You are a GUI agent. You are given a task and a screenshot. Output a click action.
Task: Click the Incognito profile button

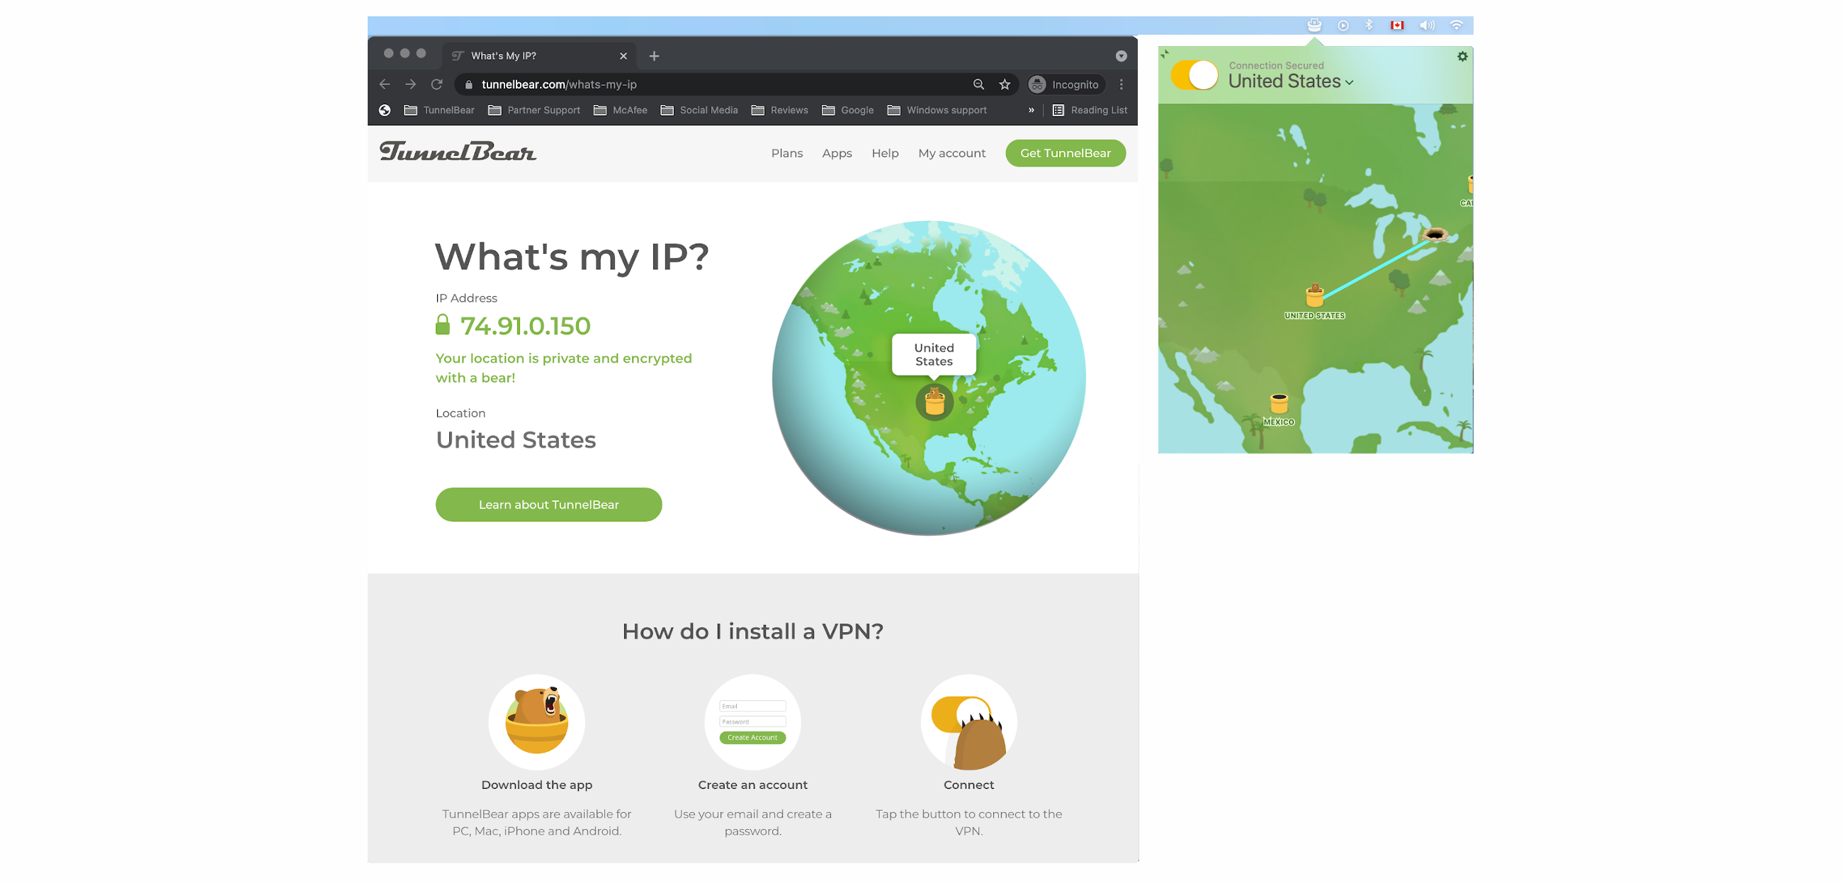click(1066, 84)
